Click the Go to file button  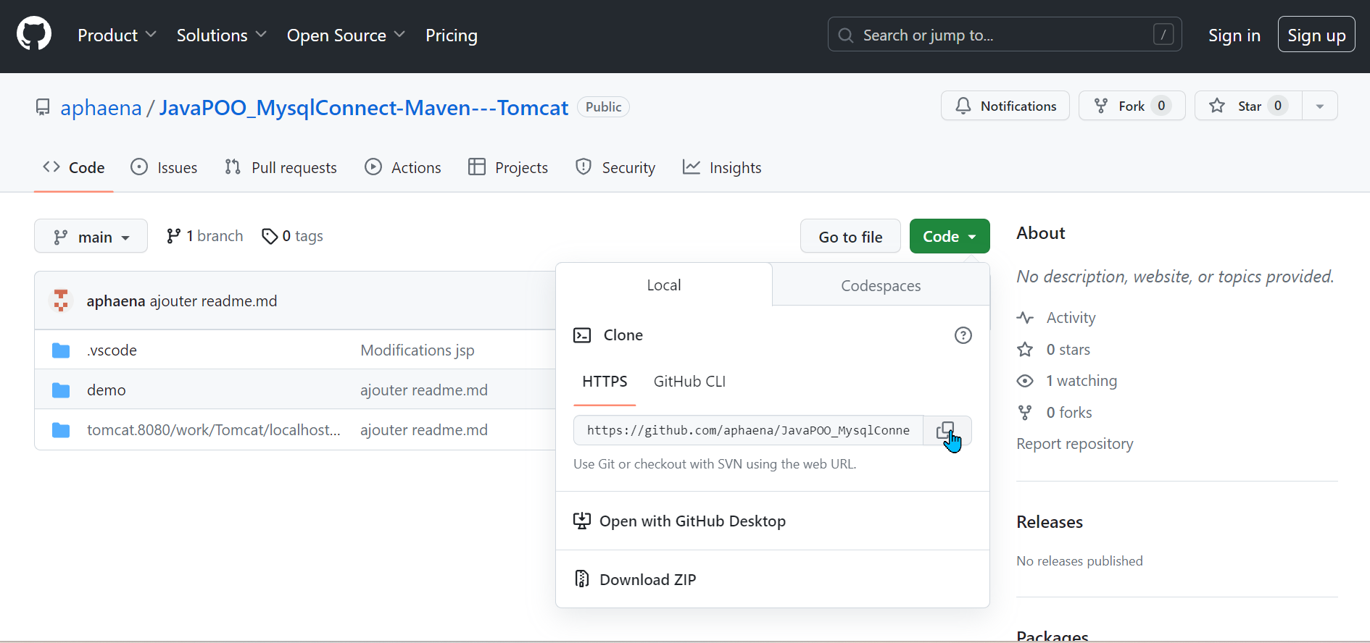pyautogui.click(x=850, y=237)
